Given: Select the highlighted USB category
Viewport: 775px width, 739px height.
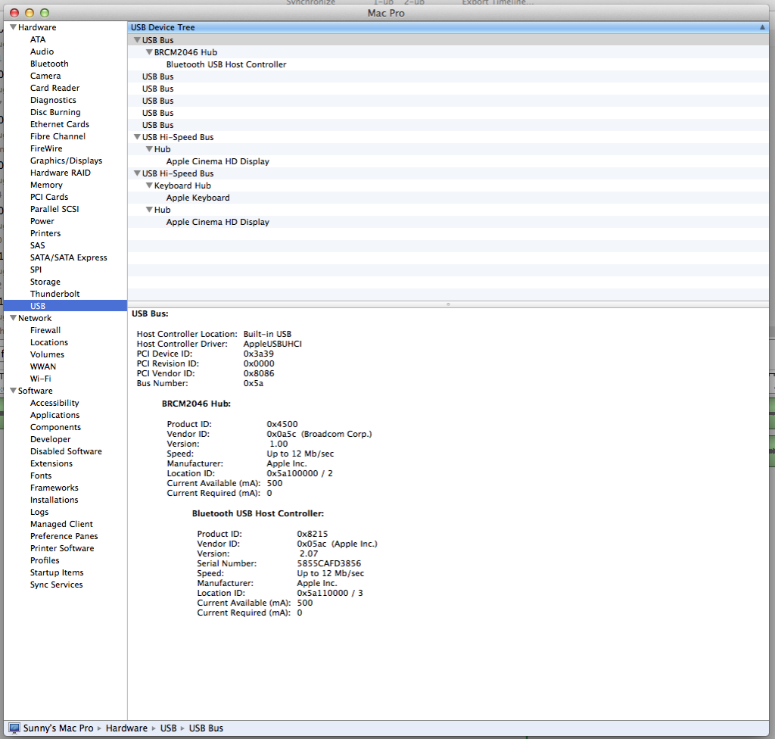Looking at the screenshot, I should [x=65, y=306].
